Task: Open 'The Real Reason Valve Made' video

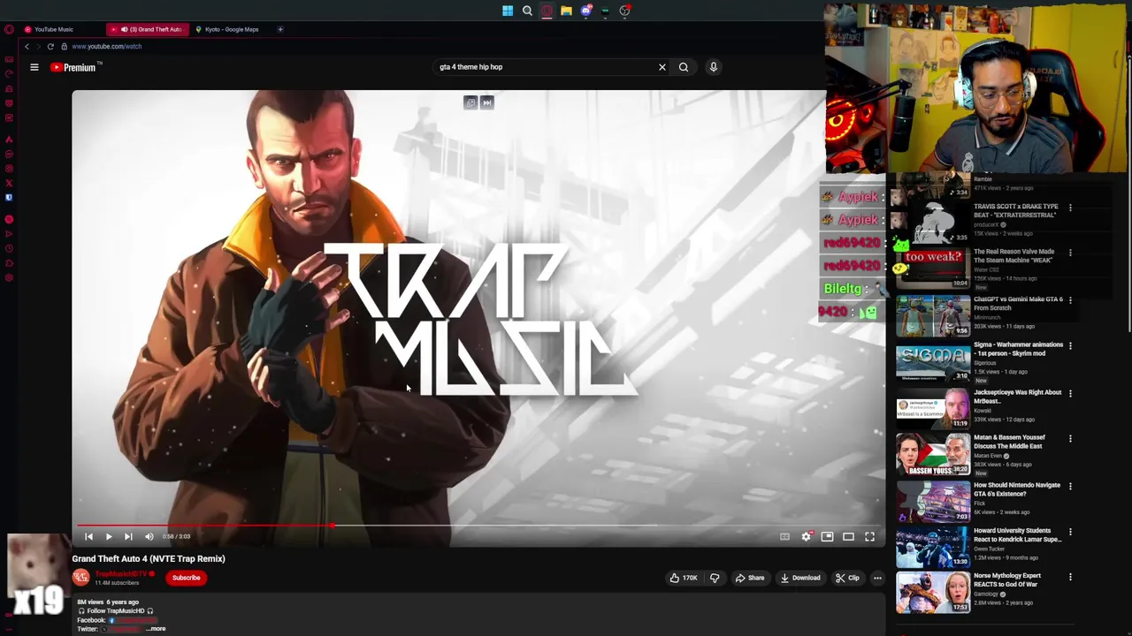Action: pos(1013,255)
